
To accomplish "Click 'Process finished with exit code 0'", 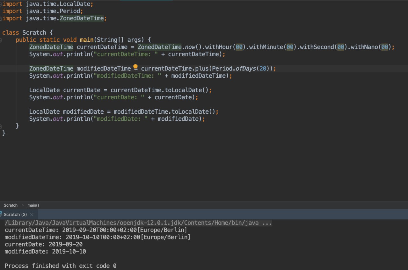I will point(61,266).
